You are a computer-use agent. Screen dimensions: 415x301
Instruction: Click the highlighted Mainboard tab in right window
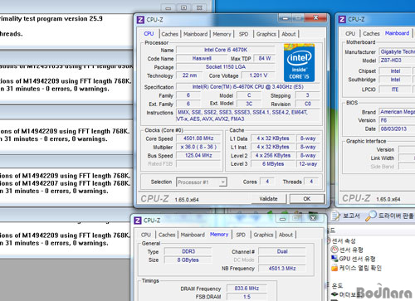[x=397, y=33]
